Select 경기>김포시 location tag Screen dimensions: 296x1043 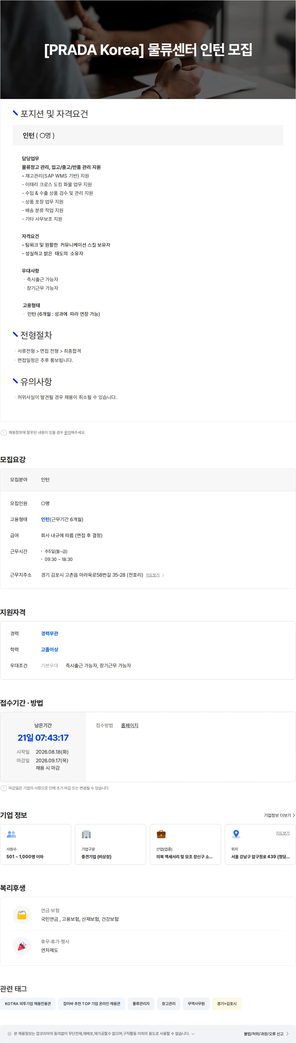(227, 1003)
